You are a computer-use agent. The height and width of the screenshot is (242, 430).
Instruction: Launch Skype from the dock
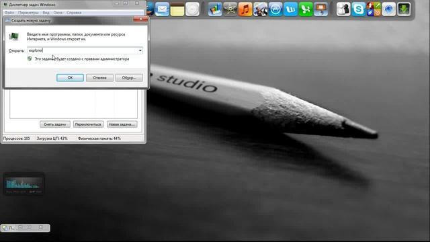(x=358, y=9)
